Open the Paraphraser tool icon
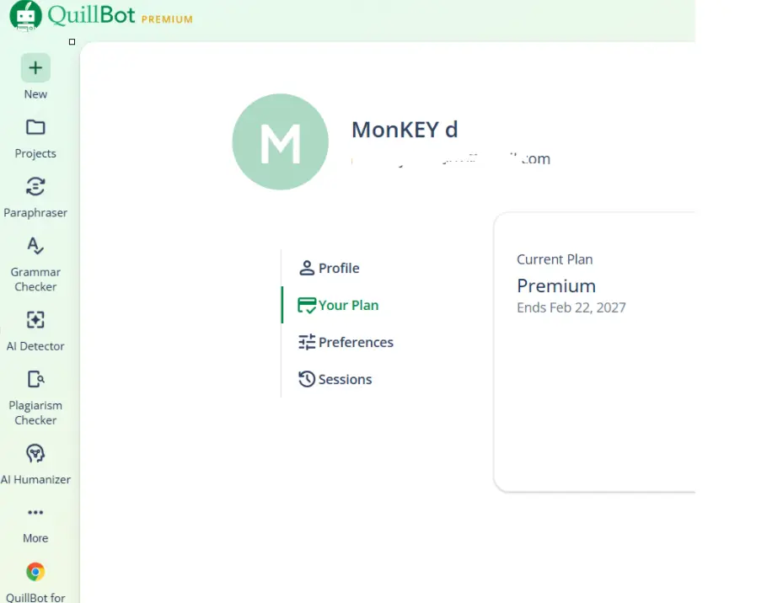The height and width of the screenshot is (603, 767). tap(35, 187)
